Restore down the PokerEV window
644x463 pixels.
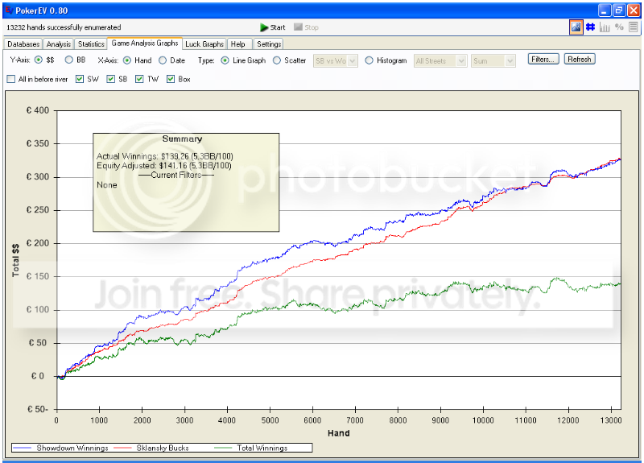618,10
